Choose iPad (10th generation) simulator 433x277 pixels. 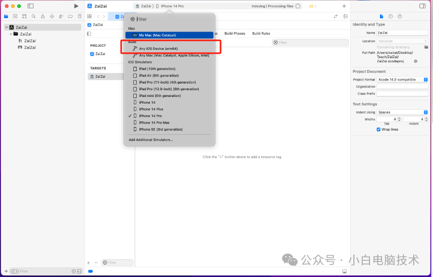[169, 69]
